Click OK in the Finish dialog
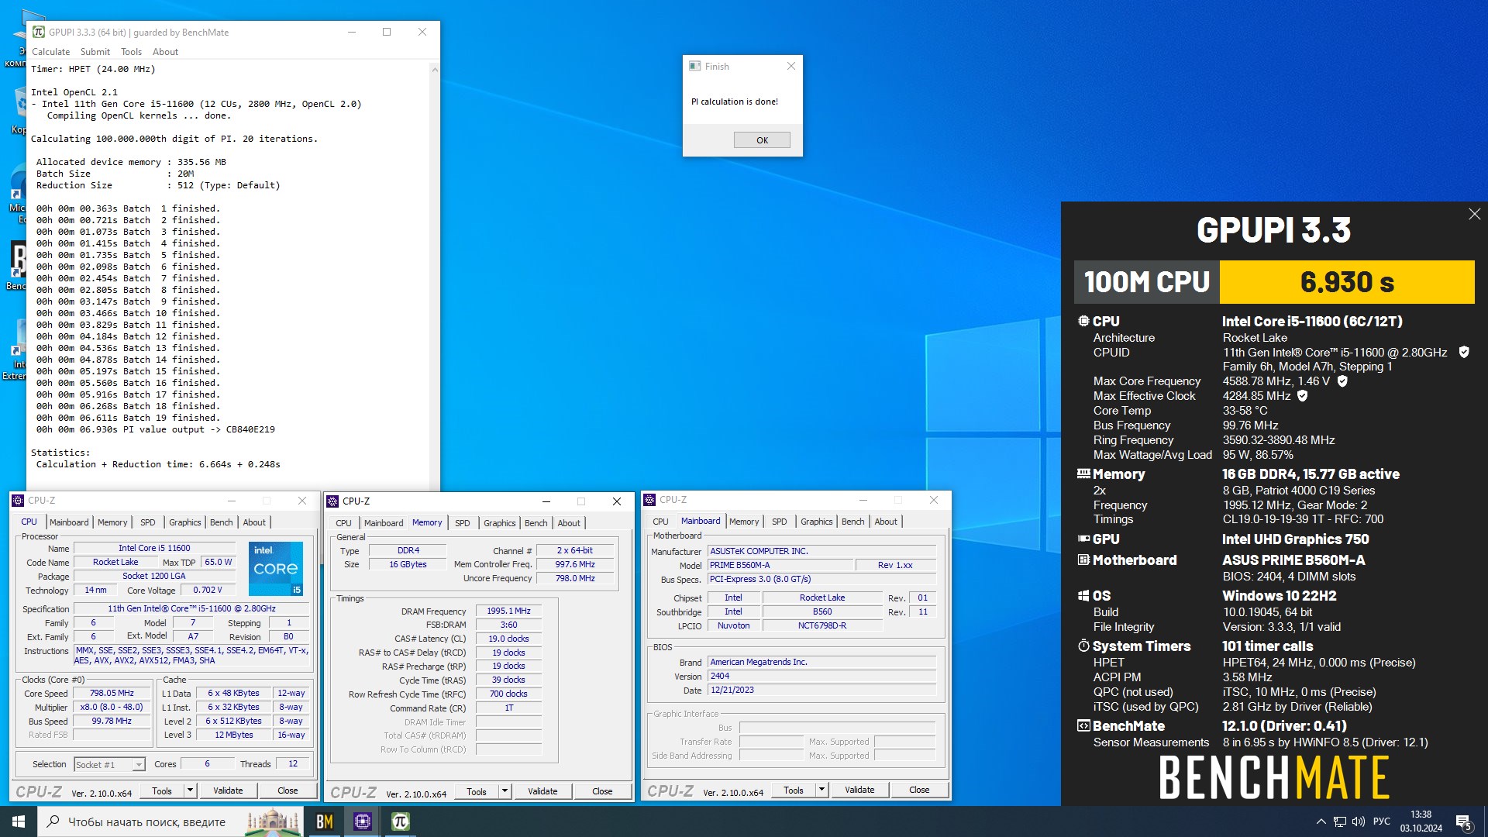Viewport: 1488px width, 837px height. click(762, 140)
